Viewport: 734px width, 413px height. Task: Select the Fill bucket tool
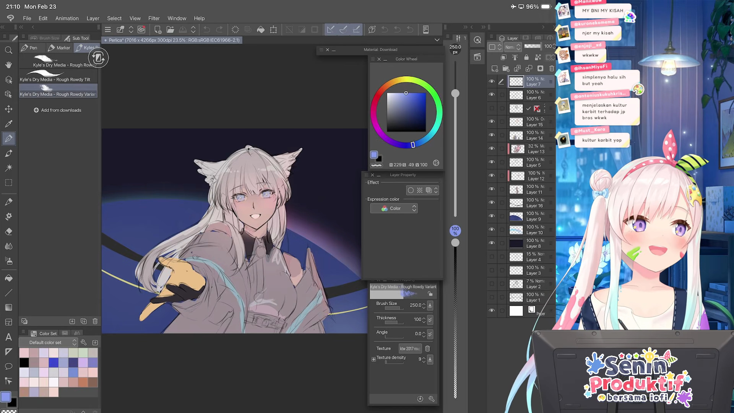point(8,278)
